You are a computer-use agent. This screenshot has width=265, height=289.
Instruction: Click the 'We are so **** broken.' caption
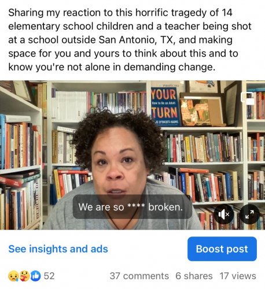click(x=130, y=207)
